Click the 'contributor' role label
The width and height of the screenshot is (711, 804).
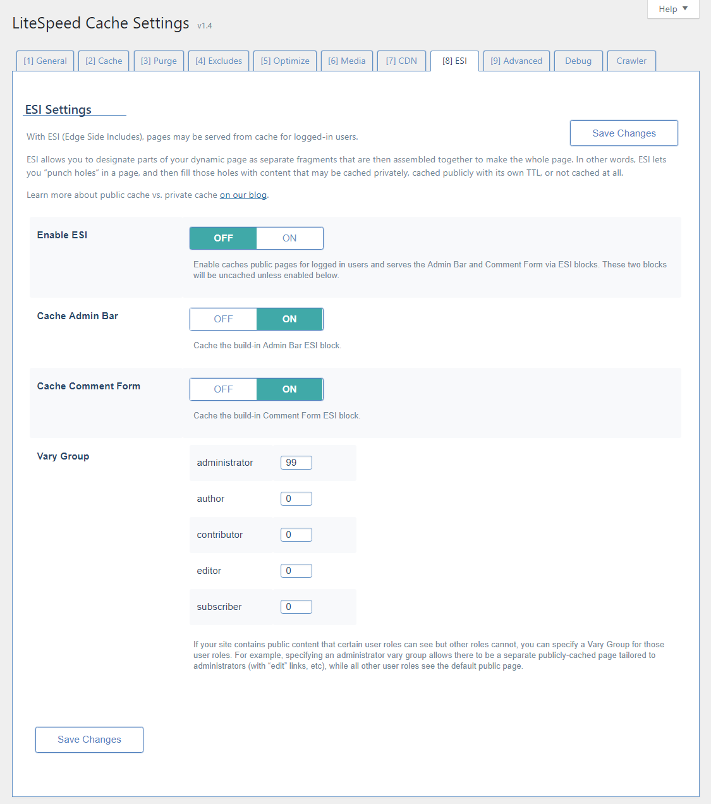click(x=220, y=535)
